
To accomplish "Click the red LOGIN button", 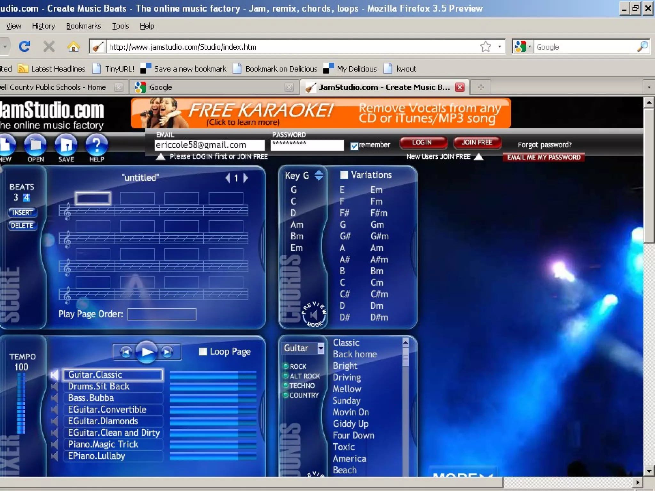I will point(423,143).
